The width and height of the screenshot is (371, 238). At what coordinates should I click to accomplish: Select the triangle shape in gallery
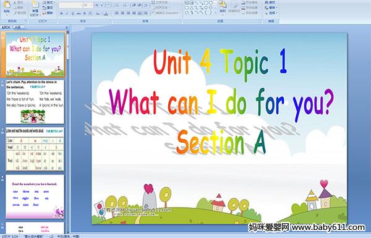coord(192,7)
